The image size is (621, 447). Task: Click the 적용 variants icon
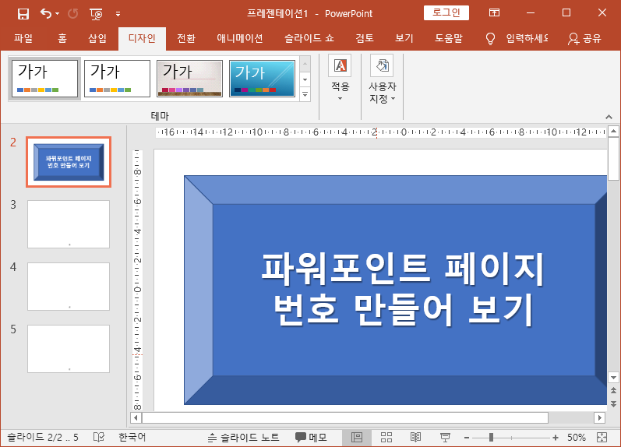coord(340,65)
